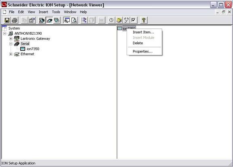The image size is (233, 167).
Task: Close the inner Network Viewer window
Action: pyautogui.click(x=229, y=12)
